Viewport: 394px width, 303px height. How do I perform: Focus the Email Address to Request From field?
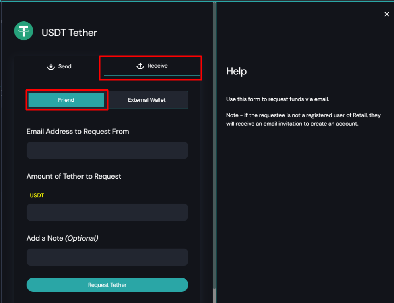[107, 150]
